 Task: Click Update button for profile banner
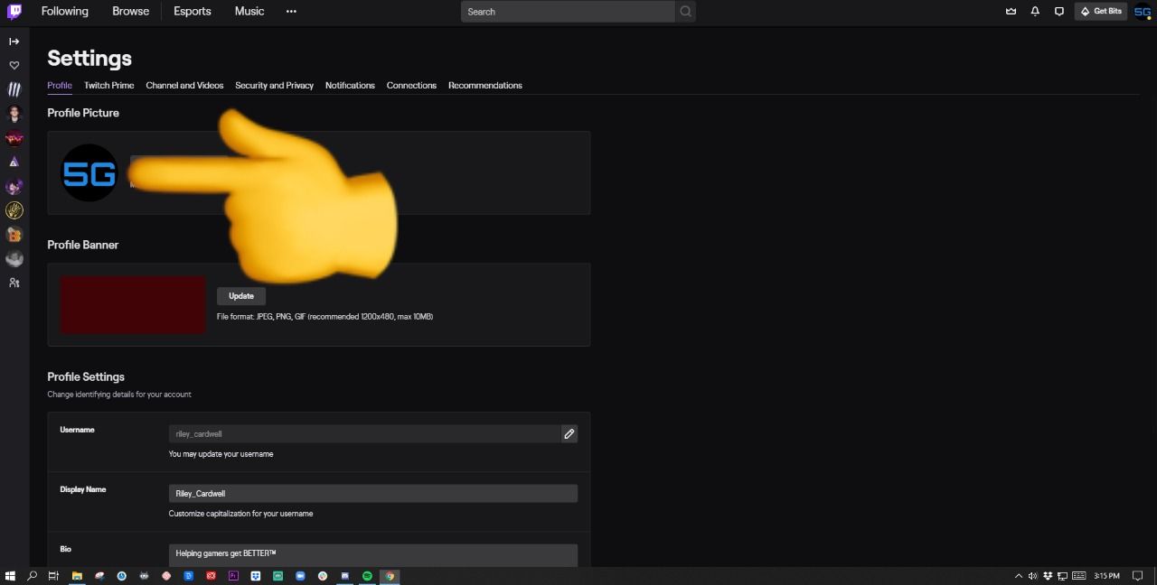pyautogui.click(x=241, y=296)
